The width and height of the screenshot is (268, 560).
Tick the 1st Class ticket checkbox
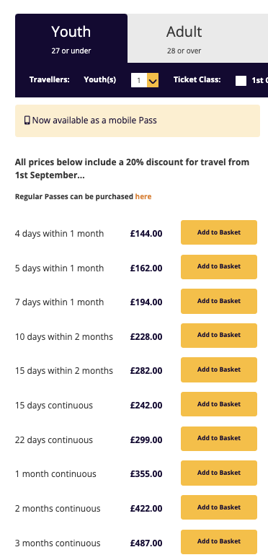coord(241,81)
